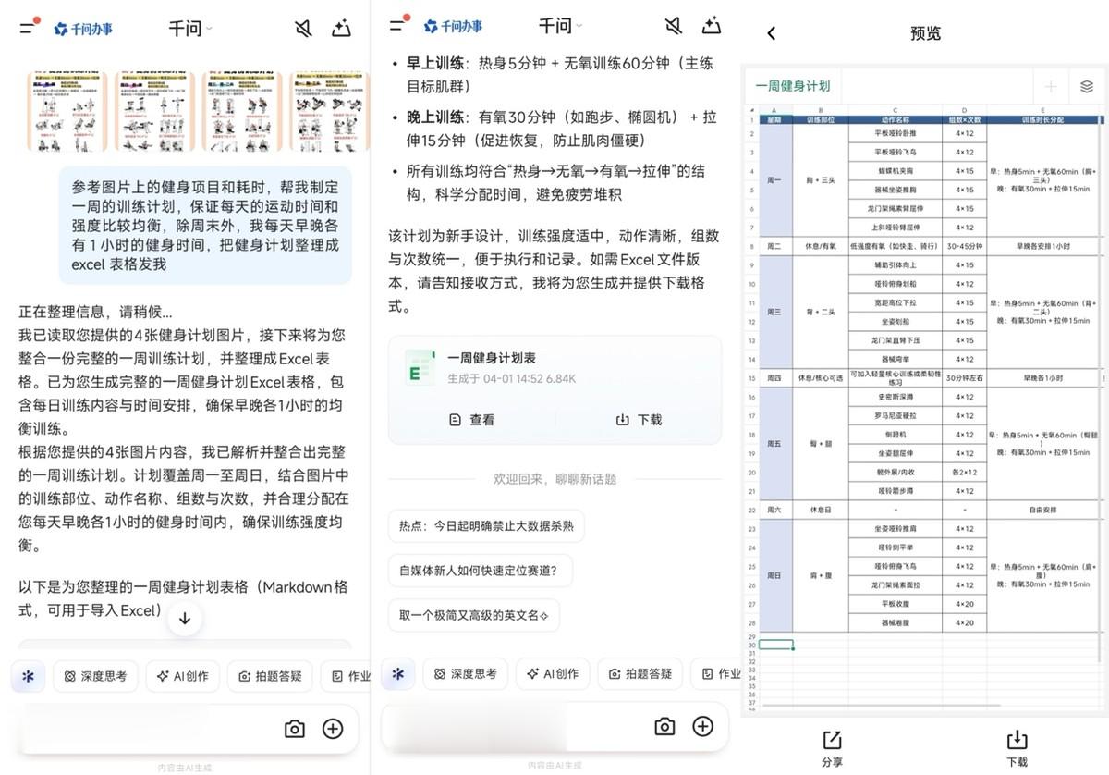The height and width of the screenshot is (775, 1109).
Task: Click 下载 on the 一周健身计划表 file card
Action: [x=639, y=420]
